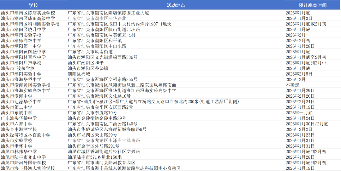Click the 汕头市潮阳区晓升中学 school cell
341x171 pixels.
coord(23,30)
